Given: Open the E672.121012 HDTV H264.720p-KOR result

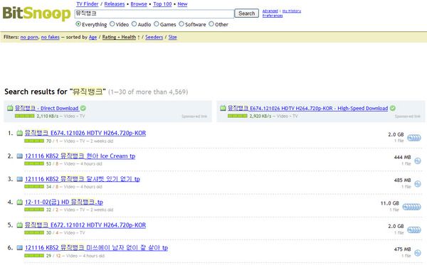Looking at the screenshot, I should [x=85, y=225].
